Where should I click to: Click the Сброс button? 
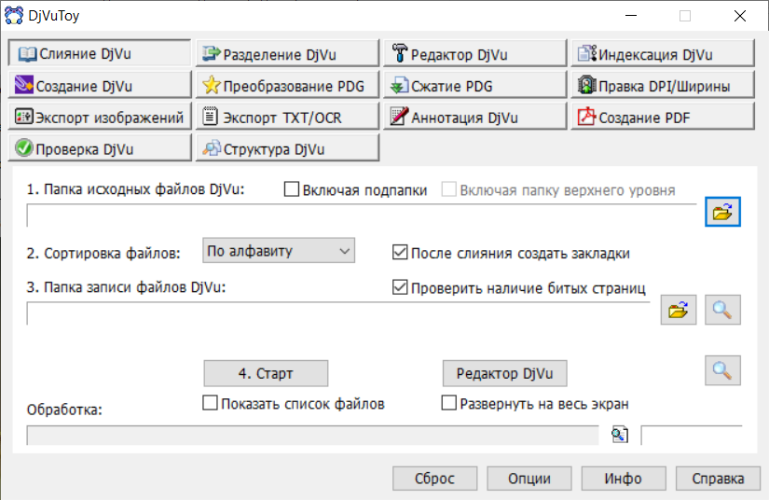[434, 479]
